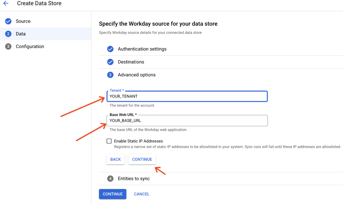Expand the Destinations section
This screenshot has height=204, width=343.
pos(221,62)
